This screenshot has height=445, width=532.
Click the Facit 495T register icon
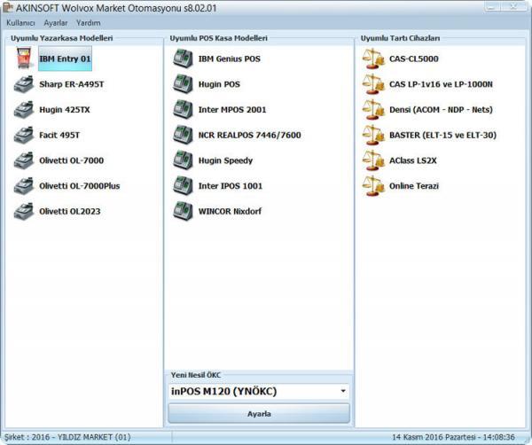click(24, 135)
